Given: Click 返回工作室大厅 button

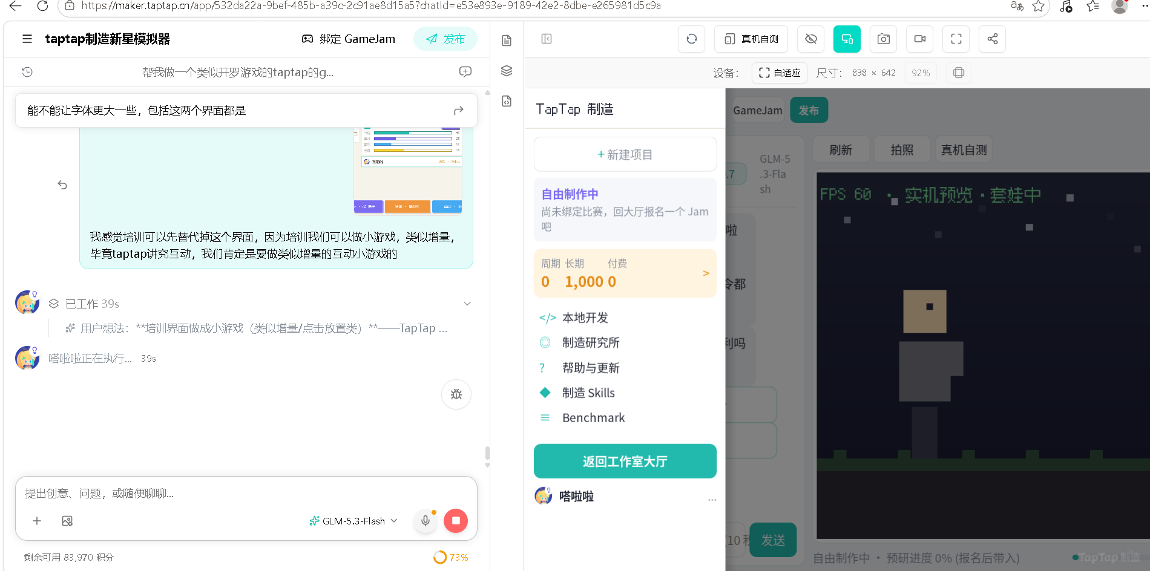Looking at the screenshot, I should (625, 461).
